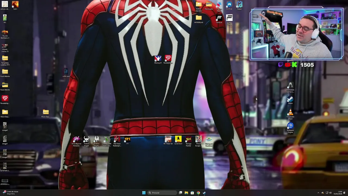Viewport: 348px width, 196px height.
Task: Launch the Storage Hunter game
Action: click(x=188, y=142)
